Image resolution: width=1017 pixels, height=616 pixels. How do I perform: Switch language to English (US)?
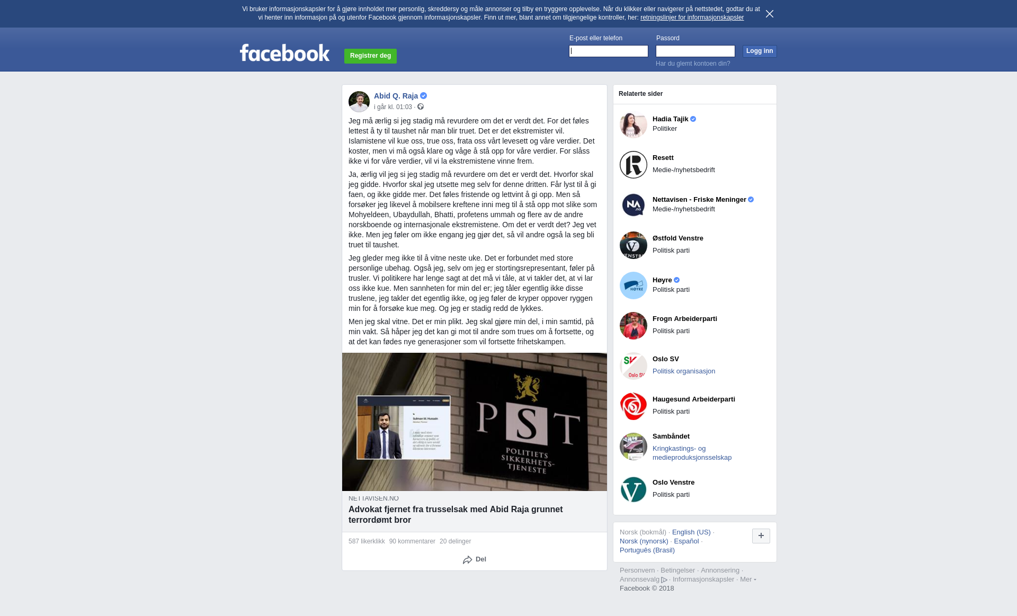pos(691,532)
